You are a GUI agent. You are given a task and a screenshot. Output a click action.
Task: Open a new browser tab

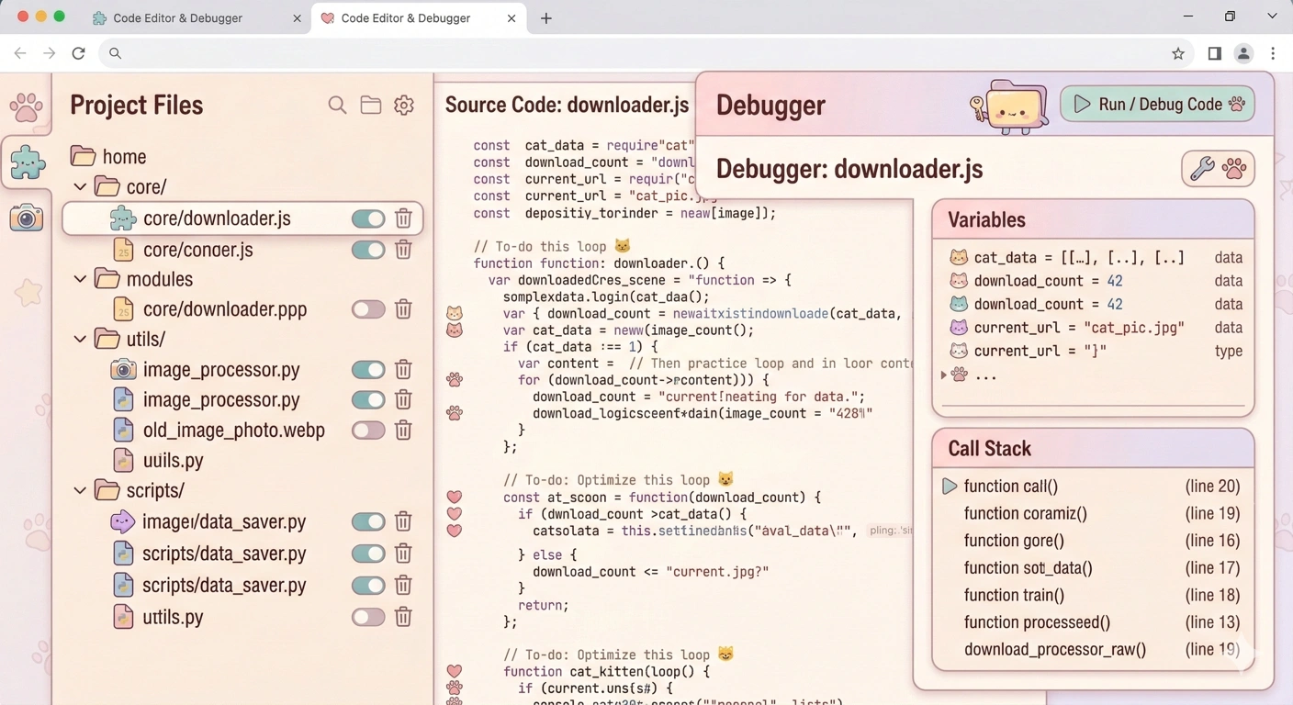(546, 18)
